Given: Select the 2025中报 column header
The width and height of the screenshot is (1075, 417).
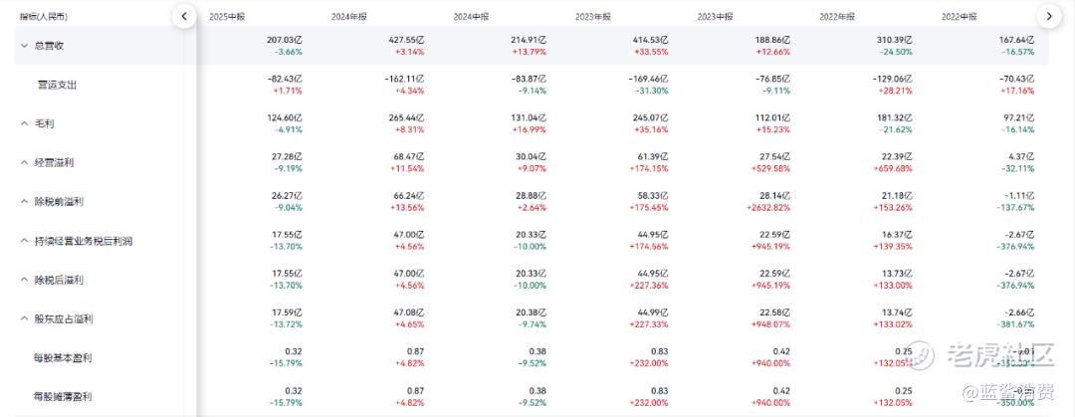Looking at the screenshot, I should (x=227, y=16).
